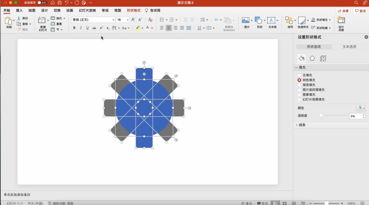Click the Undo arrow icon

point(67,3)
